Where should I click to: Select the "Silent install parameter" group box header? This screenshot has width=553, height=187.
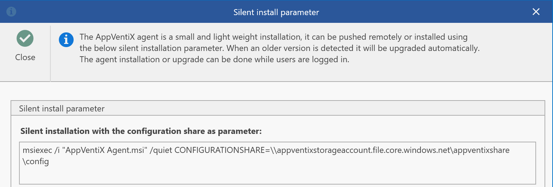pyautogui.click(x=62, y=109)
